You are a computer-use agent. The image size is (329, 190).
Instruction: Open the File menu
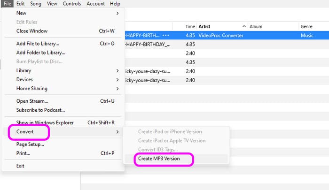pos(8,4)
